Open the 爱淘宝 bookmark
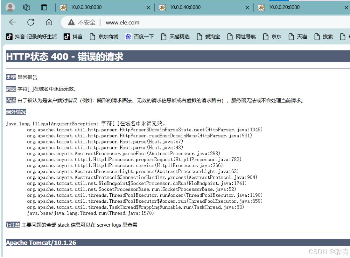Viewport: 350px width, 258px height. (x=208, y=36)
